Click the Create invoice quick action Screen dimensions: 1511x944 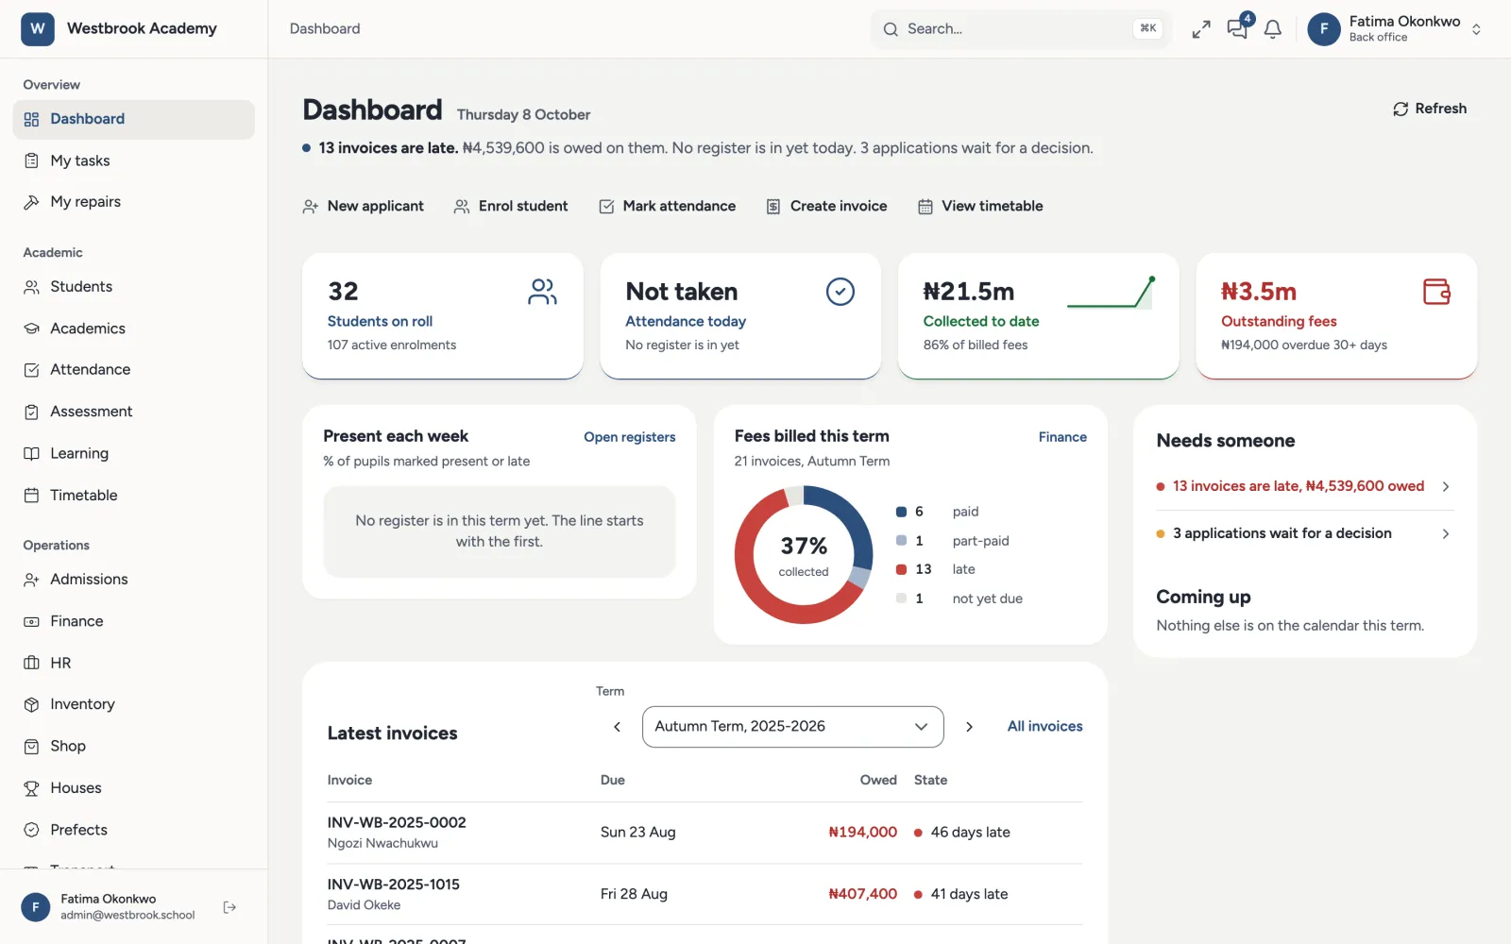coord(826,206)
